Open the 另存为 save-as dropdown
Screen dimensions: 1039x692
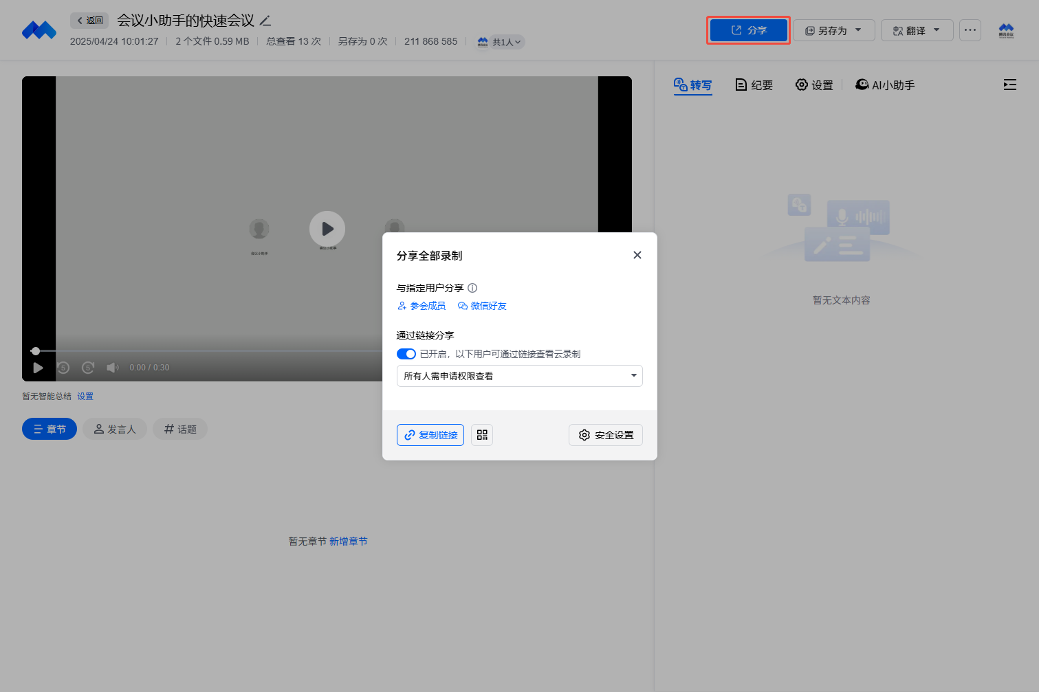pyautogui.click(x=833, y=30)
